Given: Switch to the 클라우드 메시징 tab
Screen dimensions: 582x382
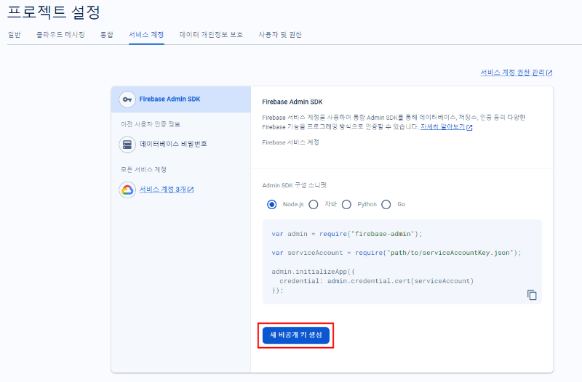Looking at the screenshot, I should (x=60, y=35).
